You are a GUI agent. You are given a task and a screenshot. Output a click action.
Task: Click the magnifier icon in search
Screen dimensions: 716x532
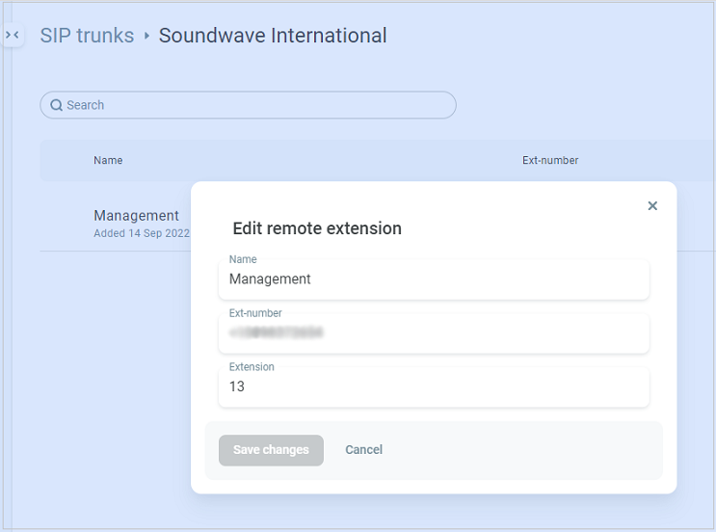pyautogui.click(x=56, y=105)
